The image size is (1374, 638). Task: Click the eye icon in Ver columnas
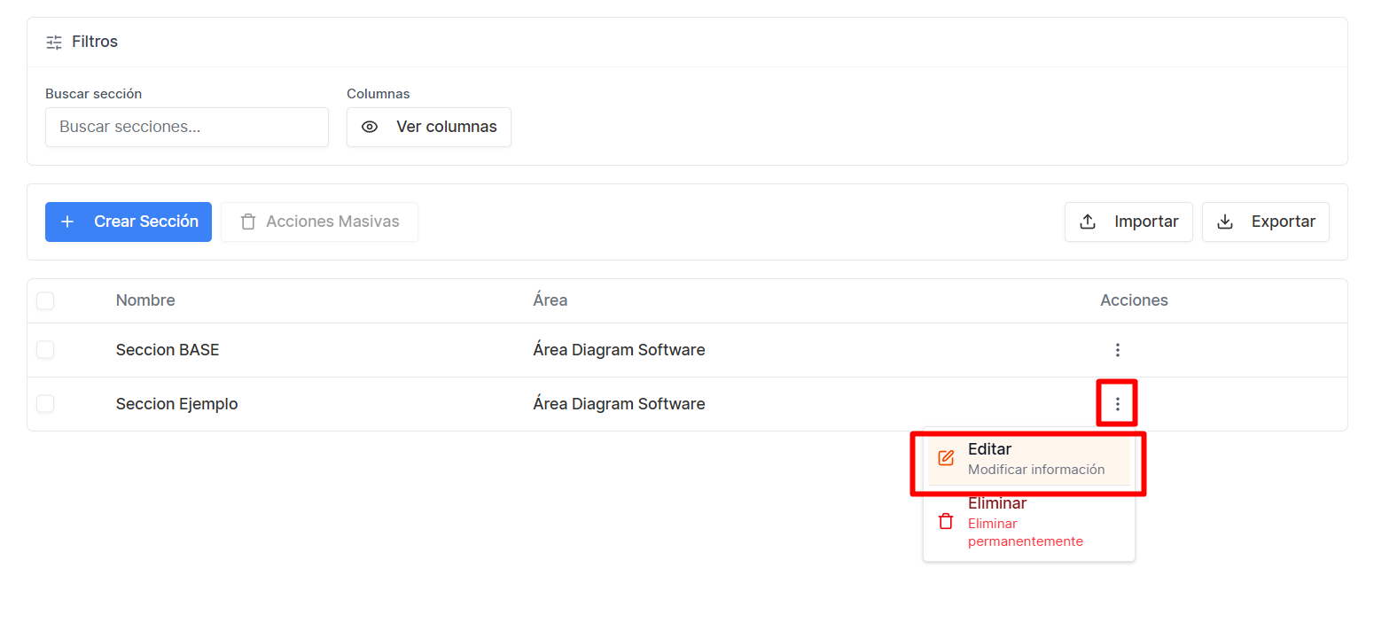tap(370, 127)
